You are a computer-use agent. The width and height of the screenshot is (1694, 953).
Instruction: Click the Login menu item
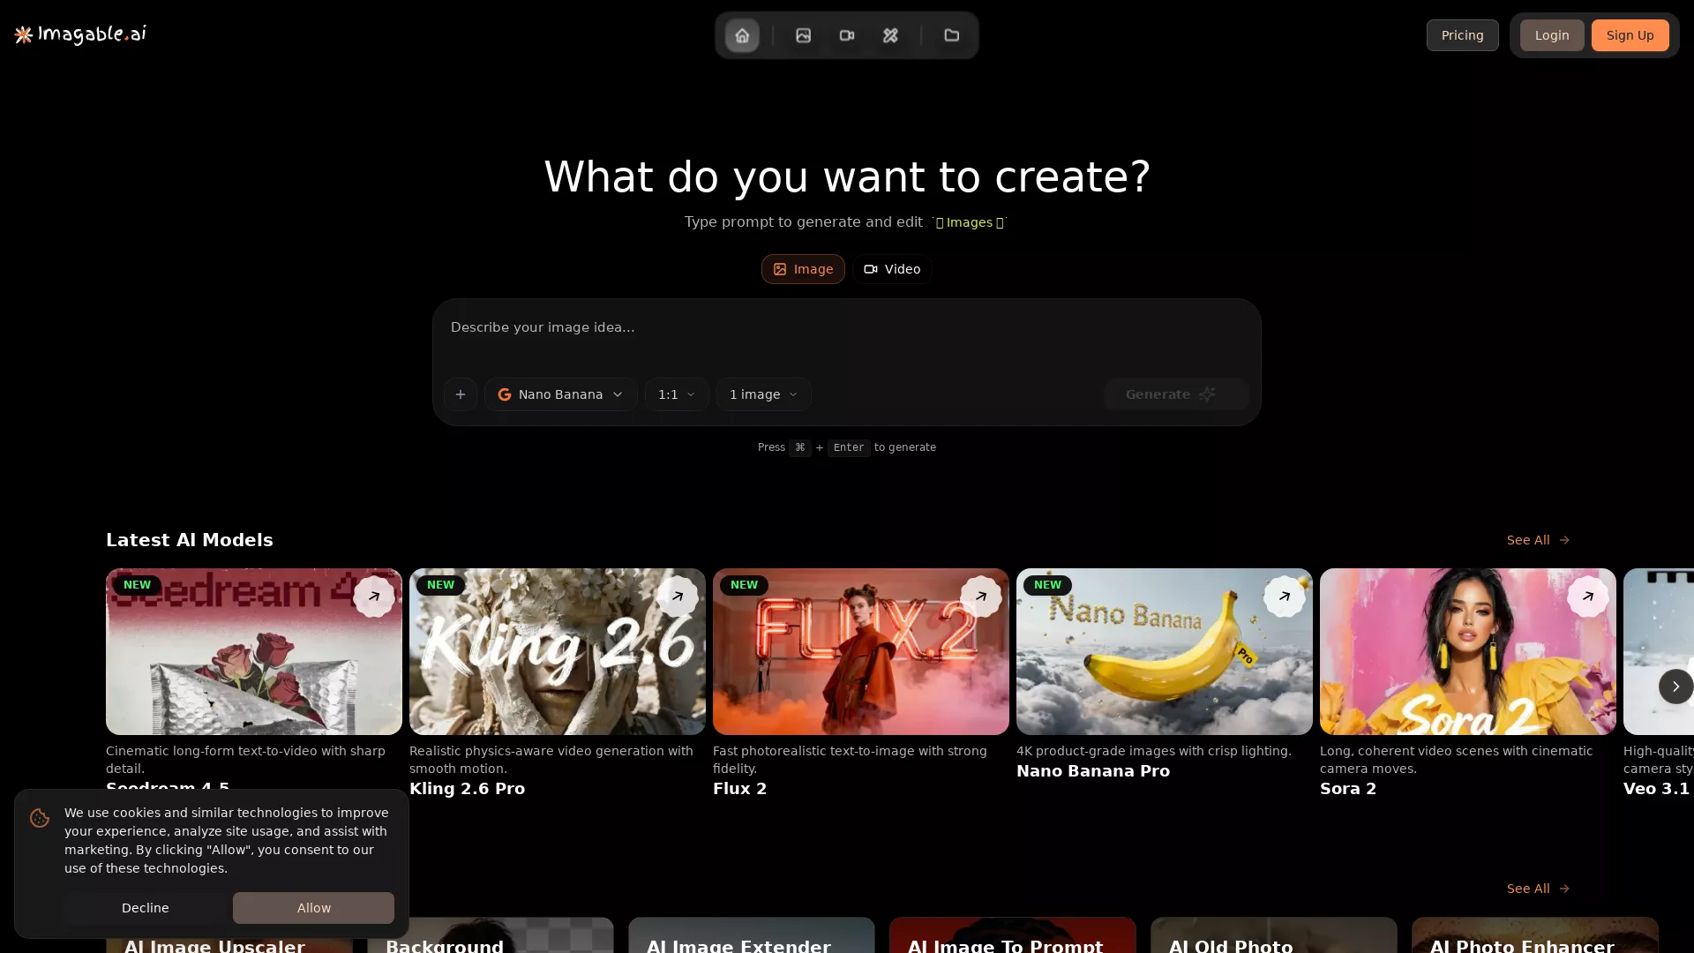point(1550,35)
